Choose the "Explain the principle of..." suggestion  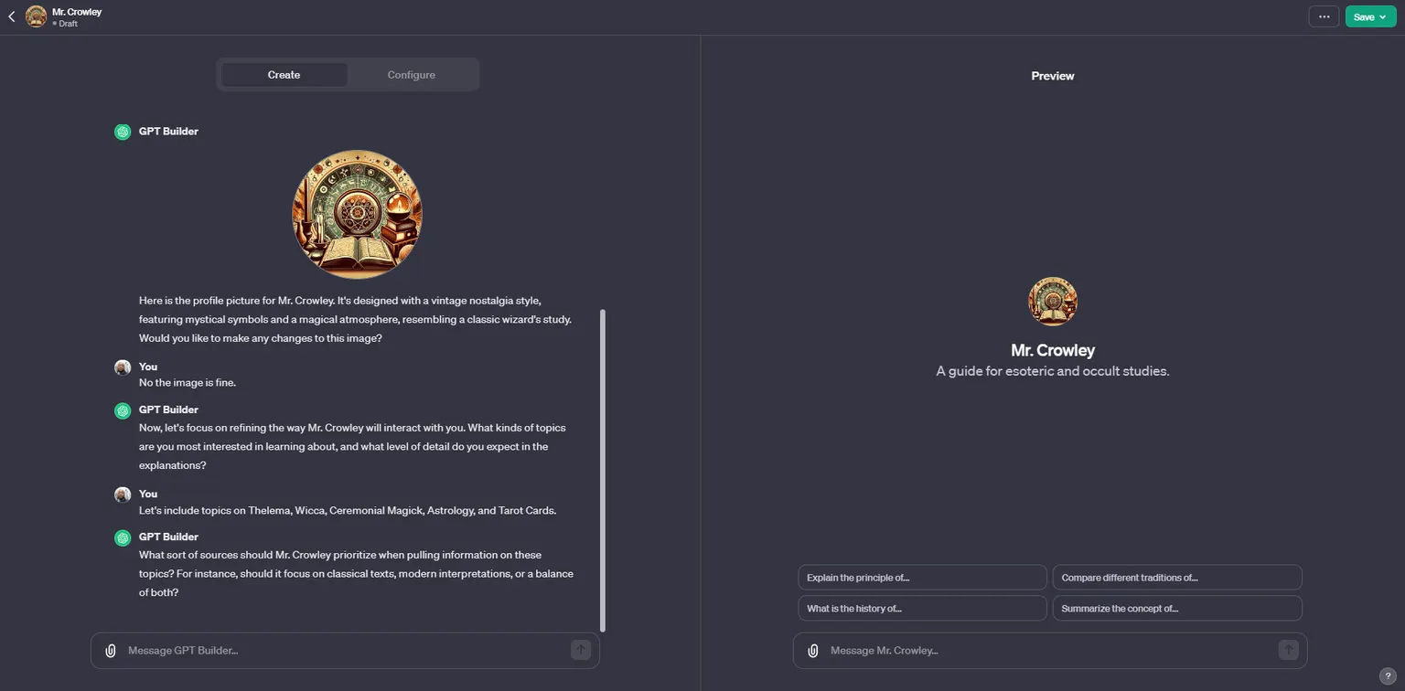pos(922,578)
